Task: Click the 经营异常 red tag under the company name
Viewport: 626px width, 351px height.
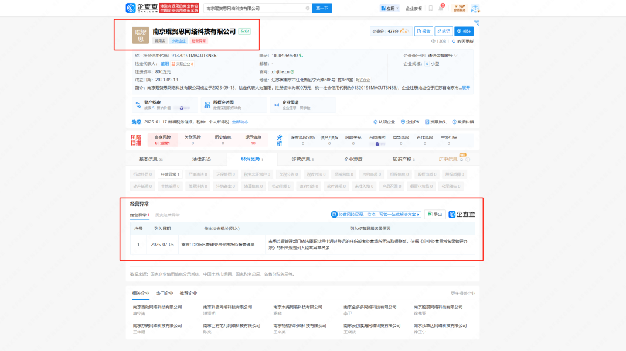Action: (199, 41)
